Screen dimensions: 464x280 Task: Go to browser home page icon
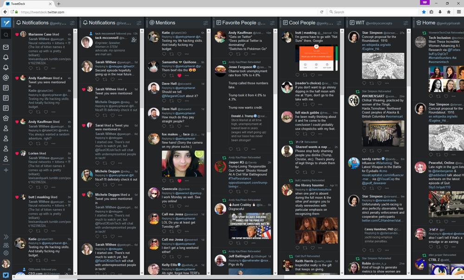[x=449, y=12]
